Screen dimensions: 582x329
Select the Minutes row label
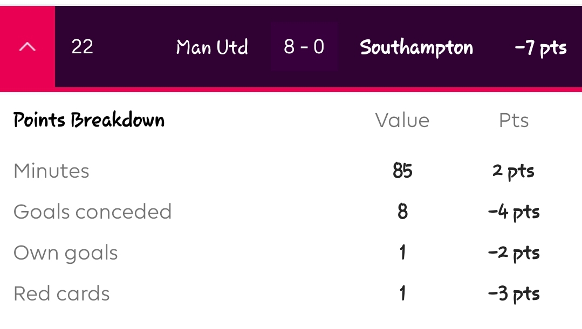(51, 171)
